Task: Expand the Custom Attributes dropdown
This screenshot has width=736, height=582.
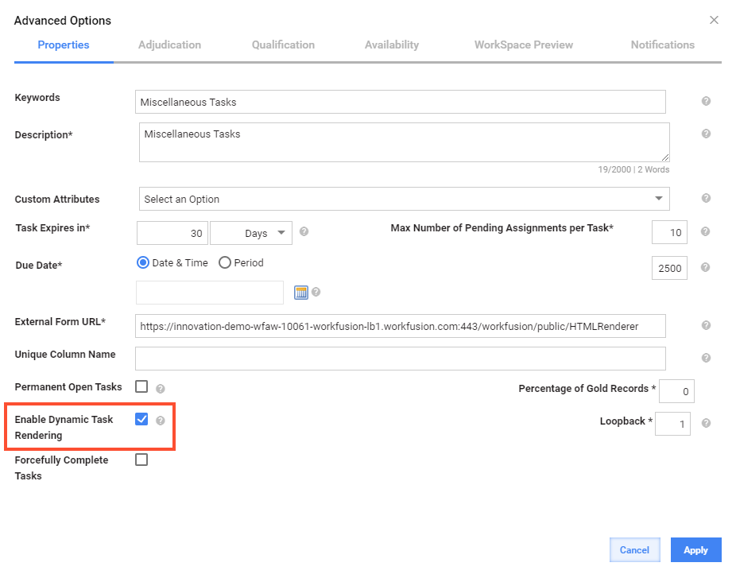Action: click(x=404, y=199)
